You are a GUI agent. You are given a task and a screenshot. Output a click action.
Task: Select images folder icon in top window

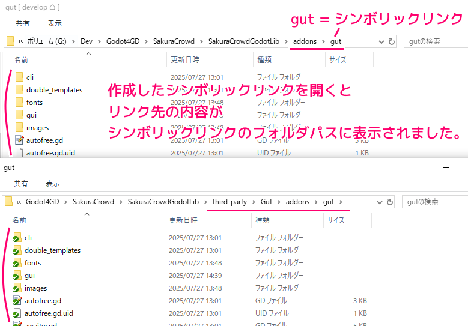(x=19, y=127)
